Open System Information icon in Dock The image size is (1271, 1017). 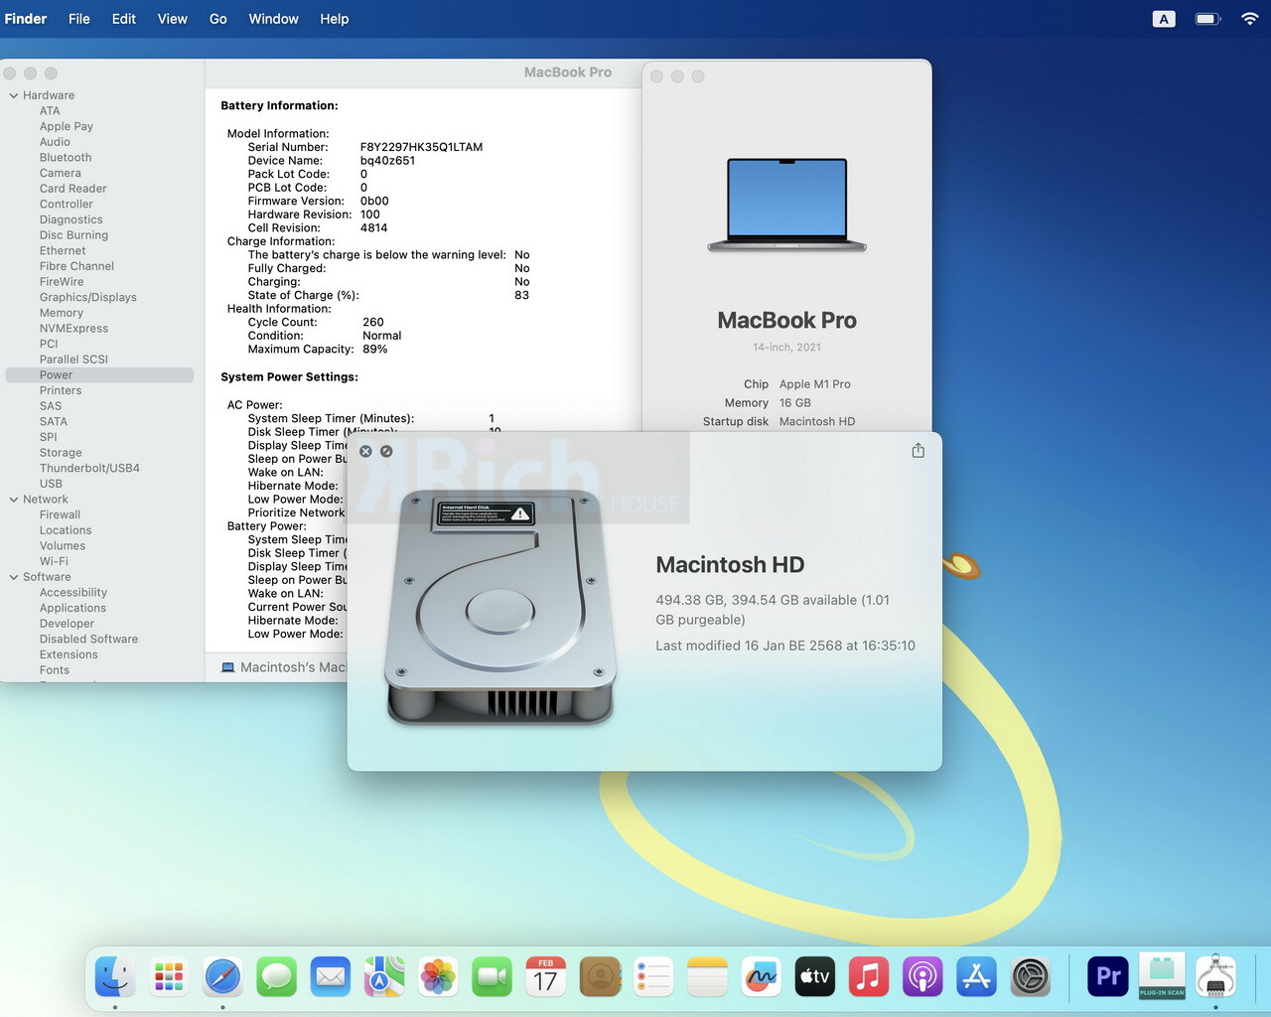tap(1215, 977)
